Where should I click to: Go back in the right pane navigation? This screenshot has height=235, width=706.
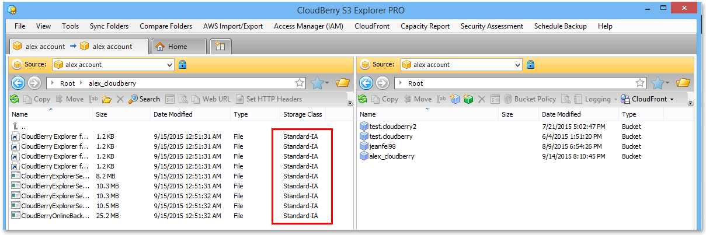366,83
